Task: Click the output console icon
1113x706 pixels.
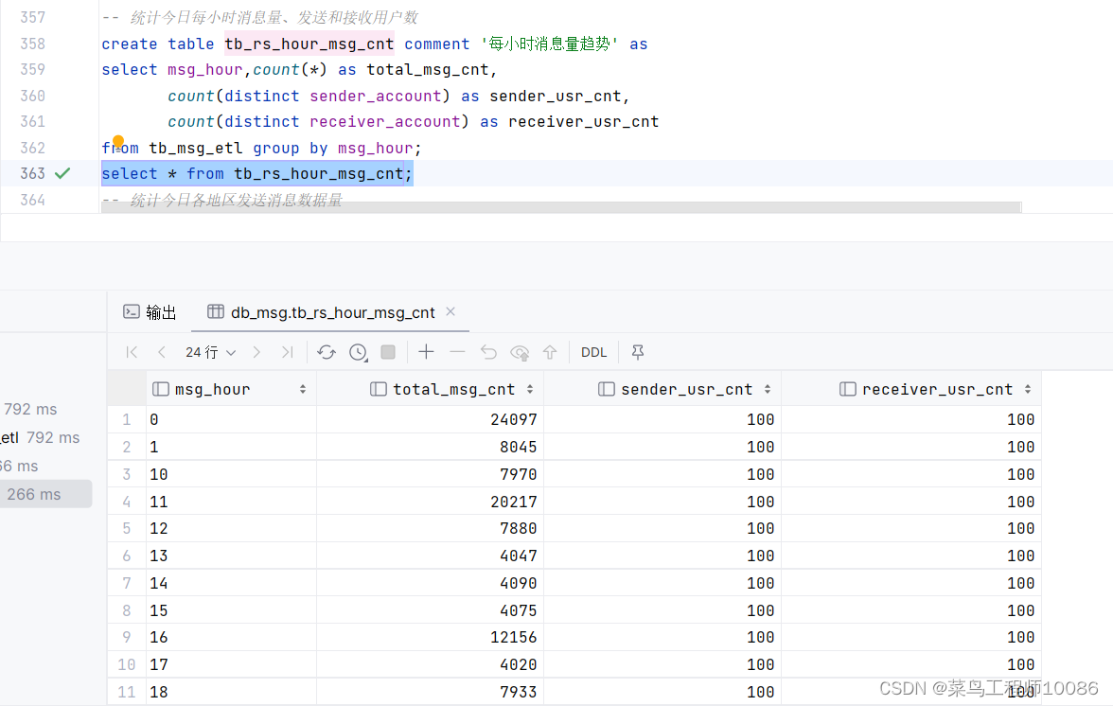Action: pyautogui.click(x=132, y=311)
